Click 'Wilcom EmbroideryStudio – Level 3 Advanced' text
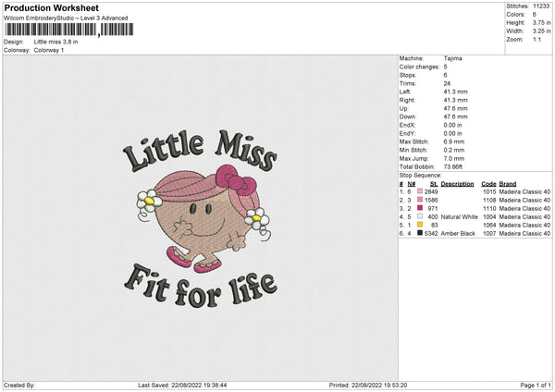This screenshot has width=555, height=392. point(66,18)
